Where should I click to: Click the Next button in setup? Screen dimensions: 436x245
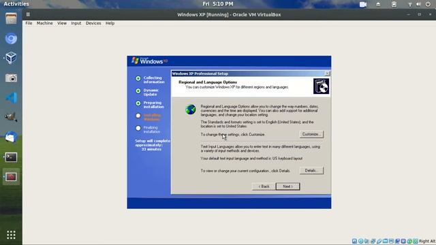pyautogui.click(x=287, y=186)
